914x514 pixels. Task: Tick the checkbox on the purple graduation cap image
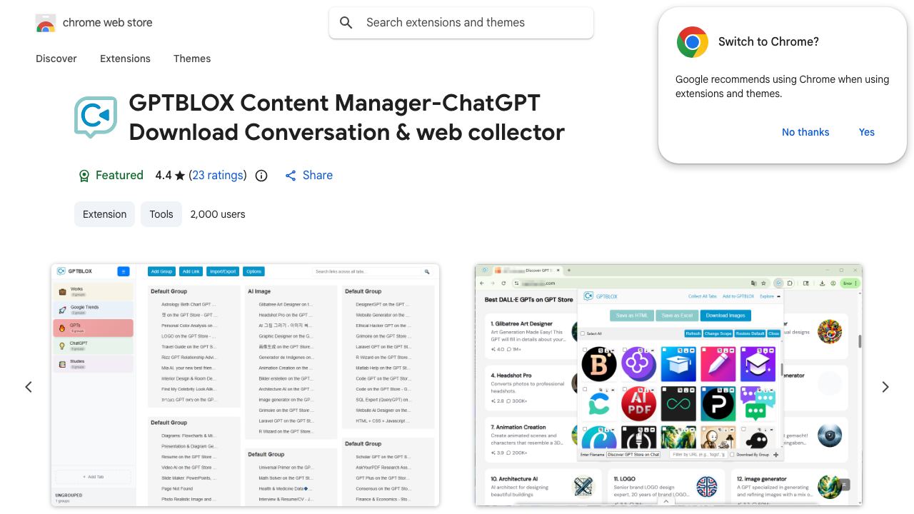[x=743, y=350]
